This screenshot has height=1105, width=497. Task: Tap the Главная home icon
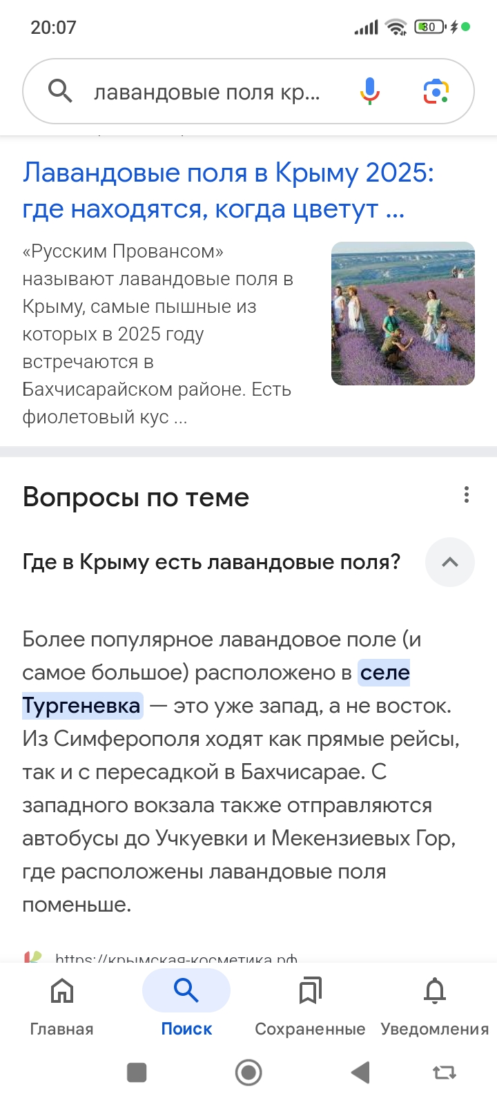62,992
